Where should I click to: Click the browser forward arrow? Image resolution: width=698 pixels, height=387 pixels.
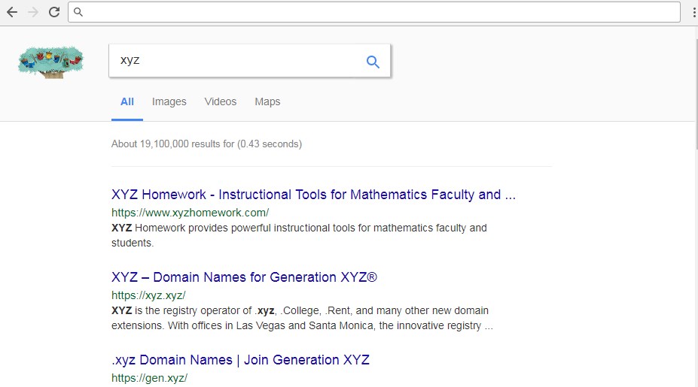pyautogui.click(x=33, y=12)
